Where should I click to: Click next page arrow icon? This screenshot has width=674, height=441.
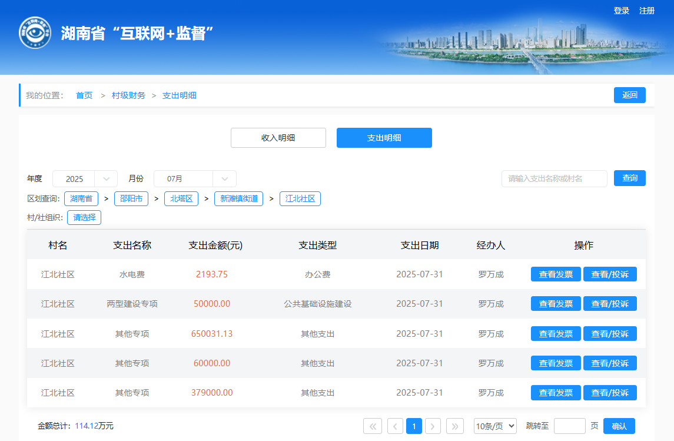[433, 426]
